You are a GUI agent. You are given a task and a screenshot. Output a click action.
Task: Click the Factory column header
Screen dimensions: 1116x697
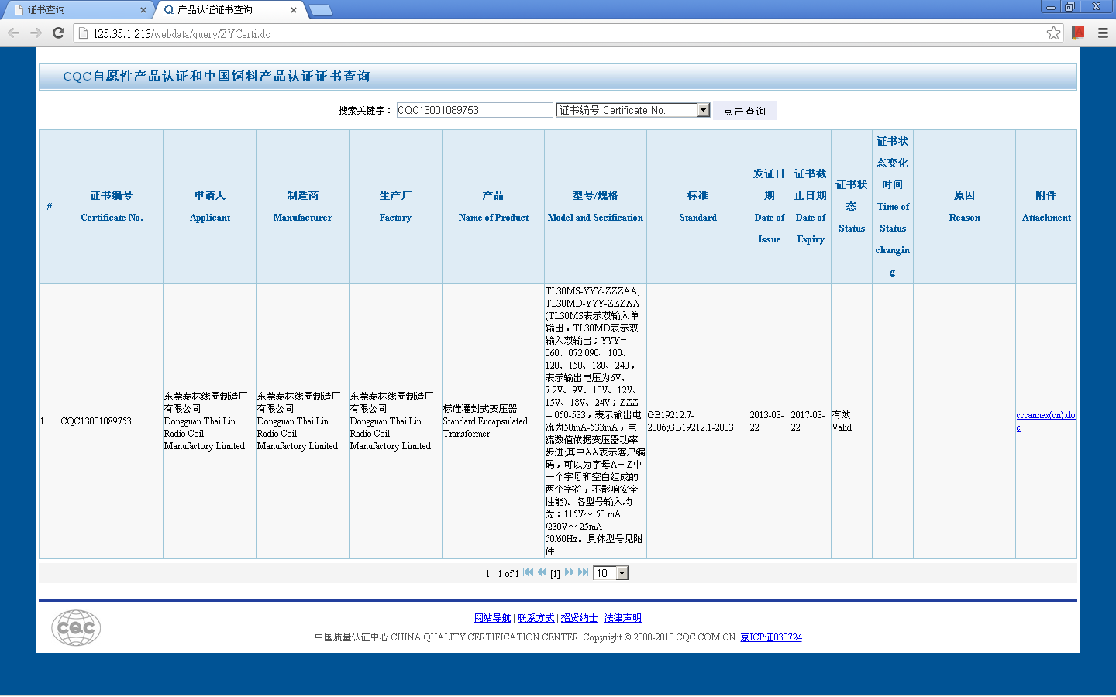coord(395,207)
